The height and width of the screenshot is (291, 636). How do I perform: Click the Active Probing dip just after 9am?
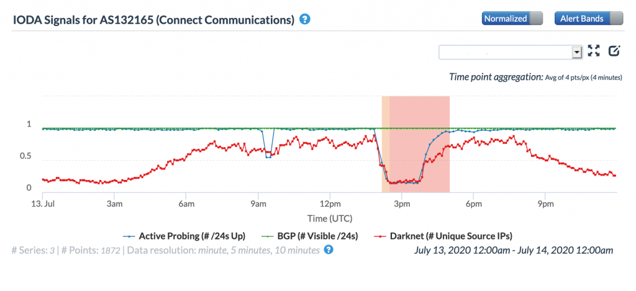point(268,155)
